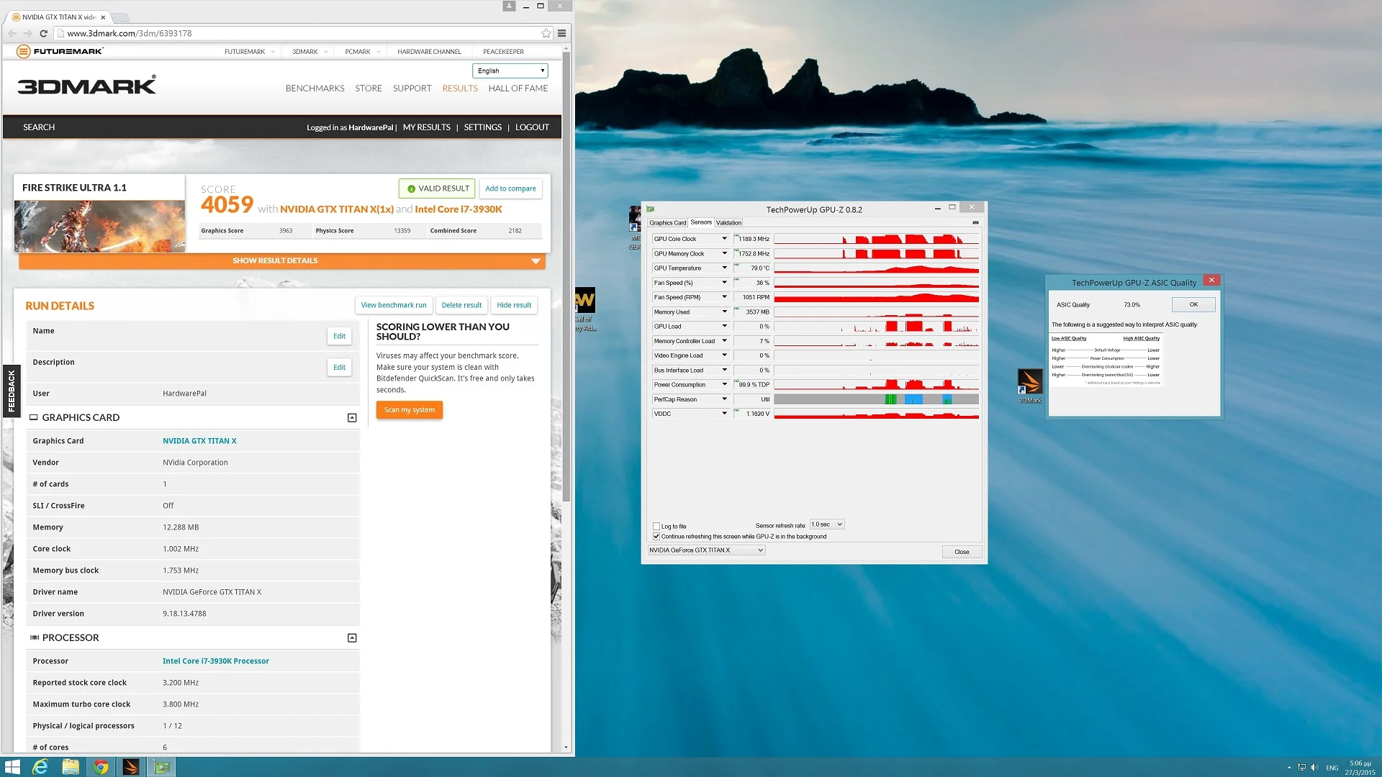This screenshot has width=1382, height=777.
Task: Click the GPU-Z screenshot camera icon
Action: (975, 223)
